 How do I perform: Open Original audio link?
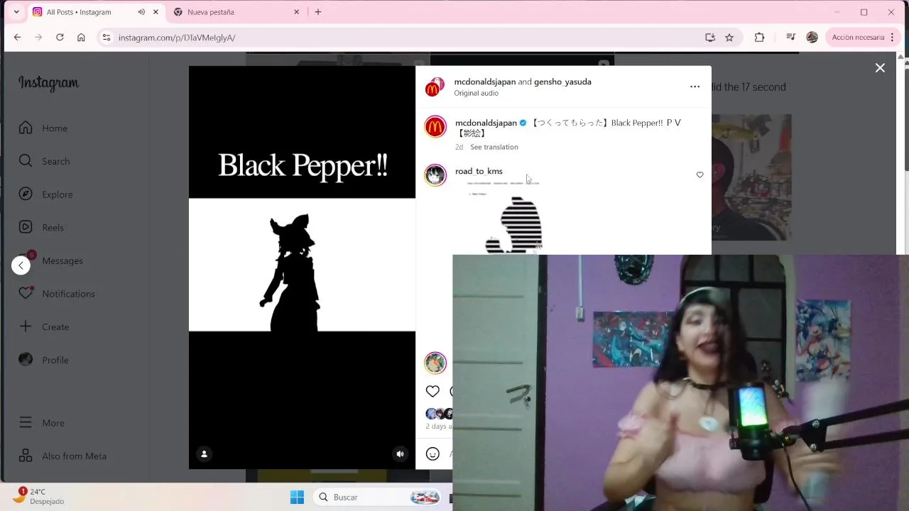tap(476, 93)
